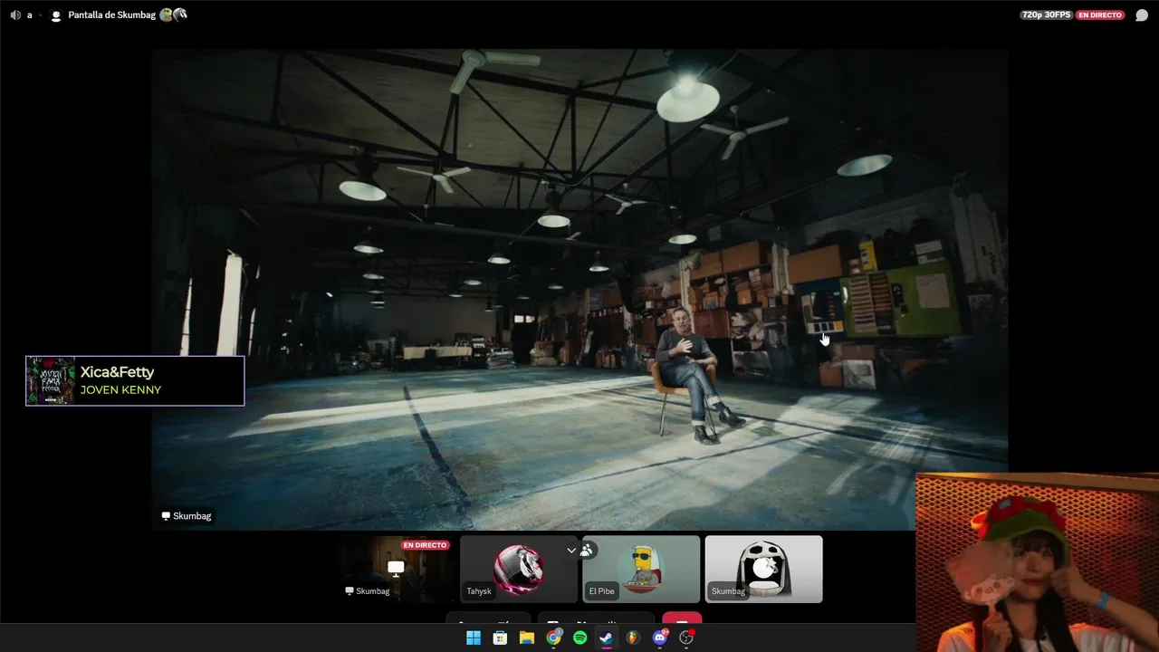Select the Tahysk participant tile
1159x652 pixels.
[x=519, y=569]
